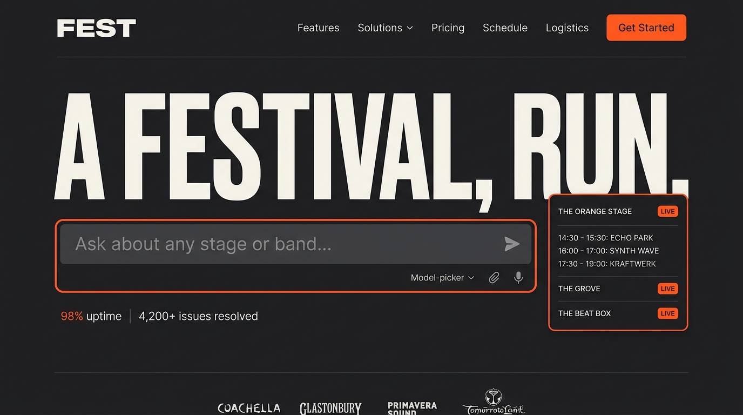Open the Pricing nav item
This screenshot has height=415, width=743.
[448, 28]
